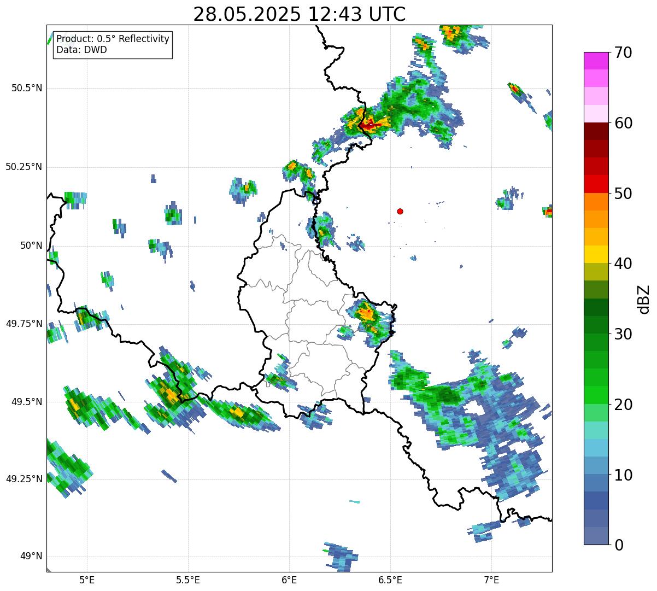Click the '50°N' latitude label
Screen dimensions: 657x591
[x=31, y=245]
